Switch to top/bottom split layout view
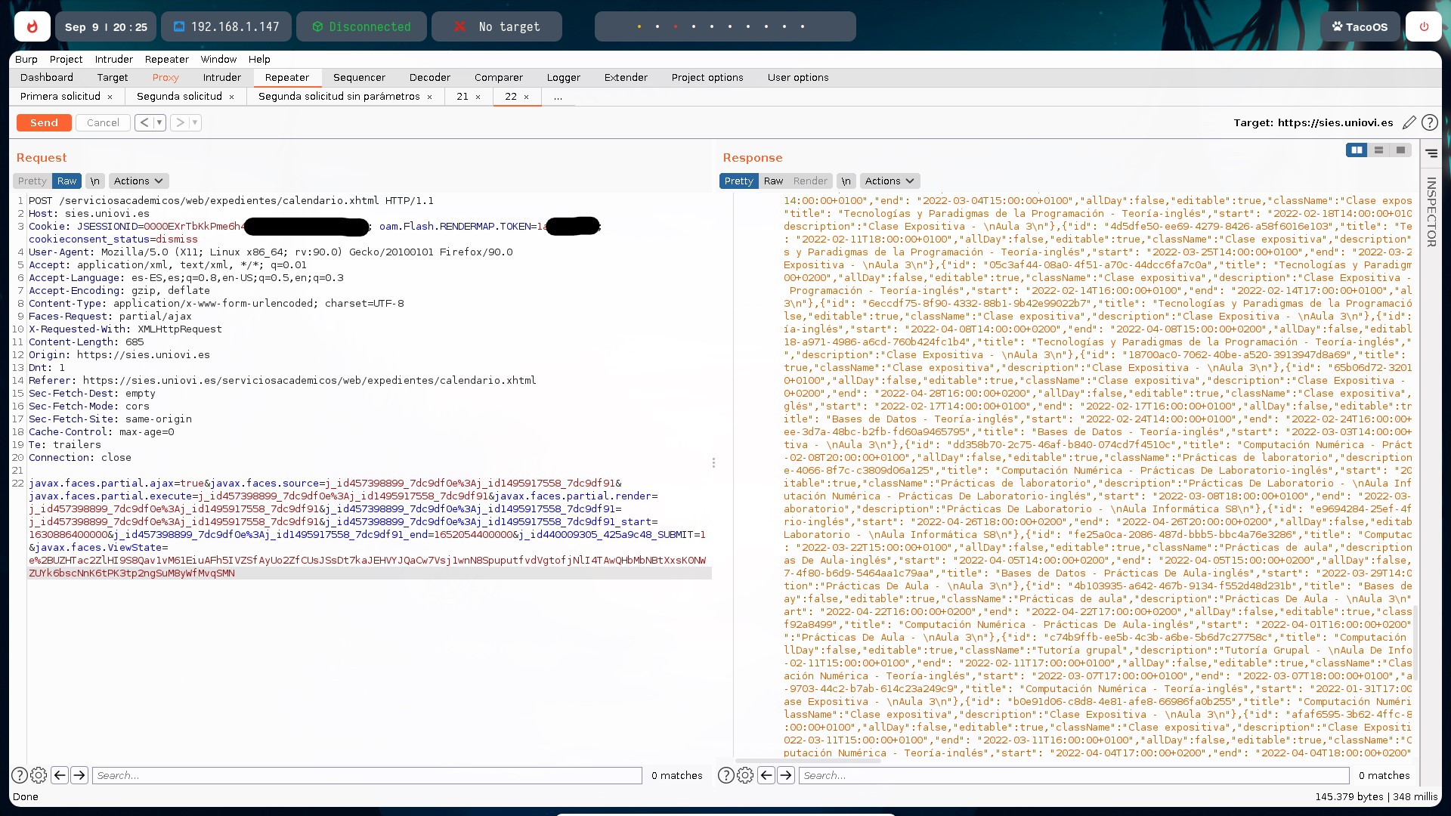Image resolution: width=1451 pixels, height=816 pixels. (1378, 150)
